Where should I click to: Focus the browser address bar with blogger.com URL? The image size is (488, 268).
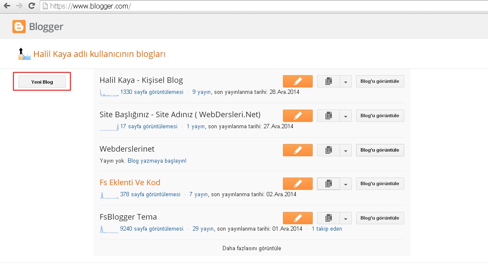[255, 6]
